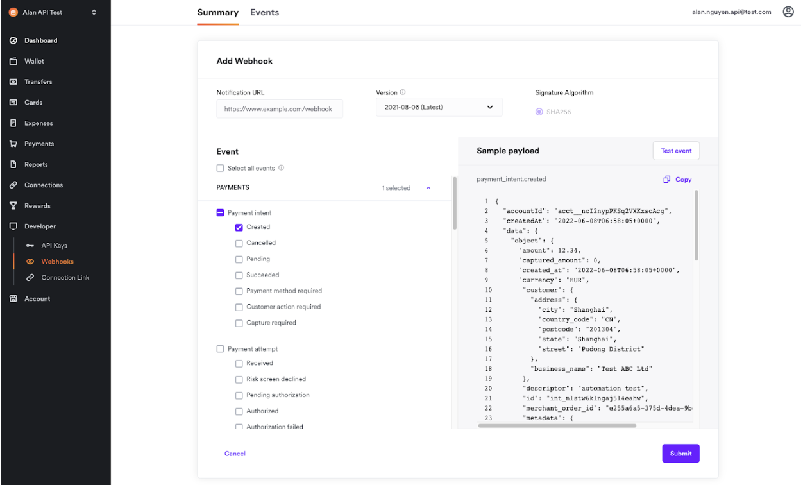Open the Version dropdown
This screenshot has width=803, height=485.
click(x=439, y=107)
